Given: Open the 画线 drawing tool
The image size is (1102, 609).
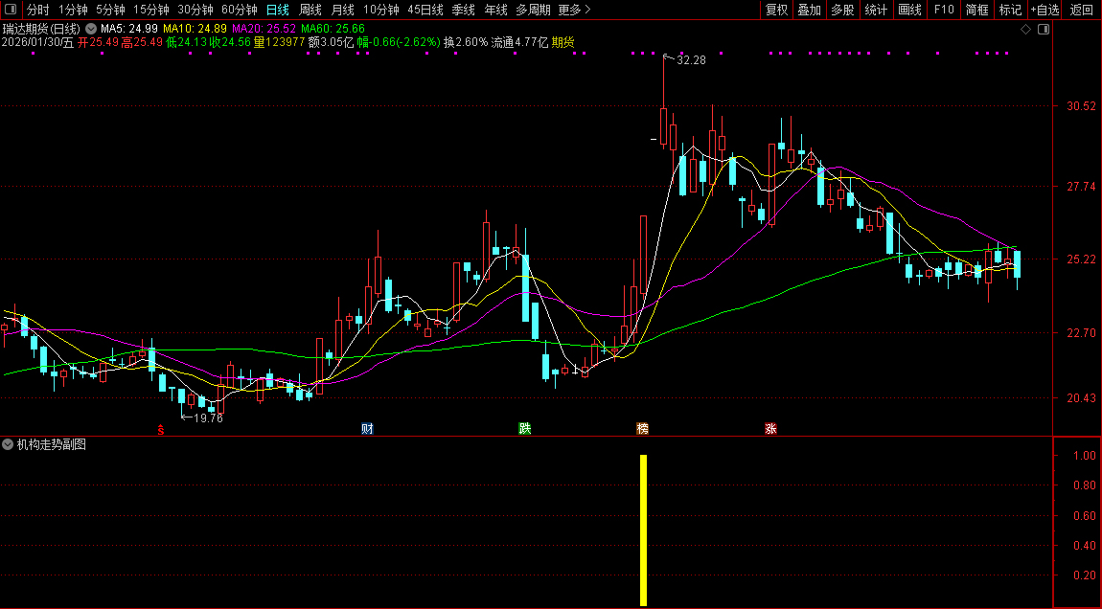Looking at the screenshot, I should tap(909, 10).
